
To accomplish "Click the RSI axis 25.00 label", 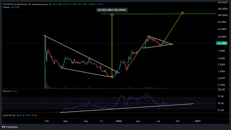I will (221, 110).
